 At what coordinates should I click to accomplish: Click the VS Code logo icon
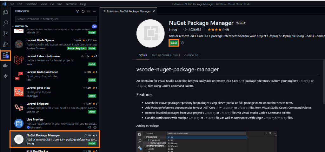tap(4, 4)
